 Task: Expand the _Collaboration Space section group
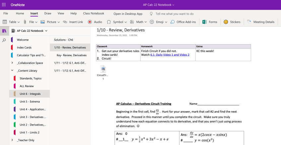[x=12, y=63]
